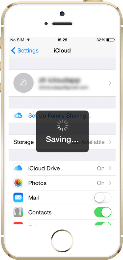Open account details via chevron arrow
The width and height of the screenshot is (123, 260).
pos(110,83)
